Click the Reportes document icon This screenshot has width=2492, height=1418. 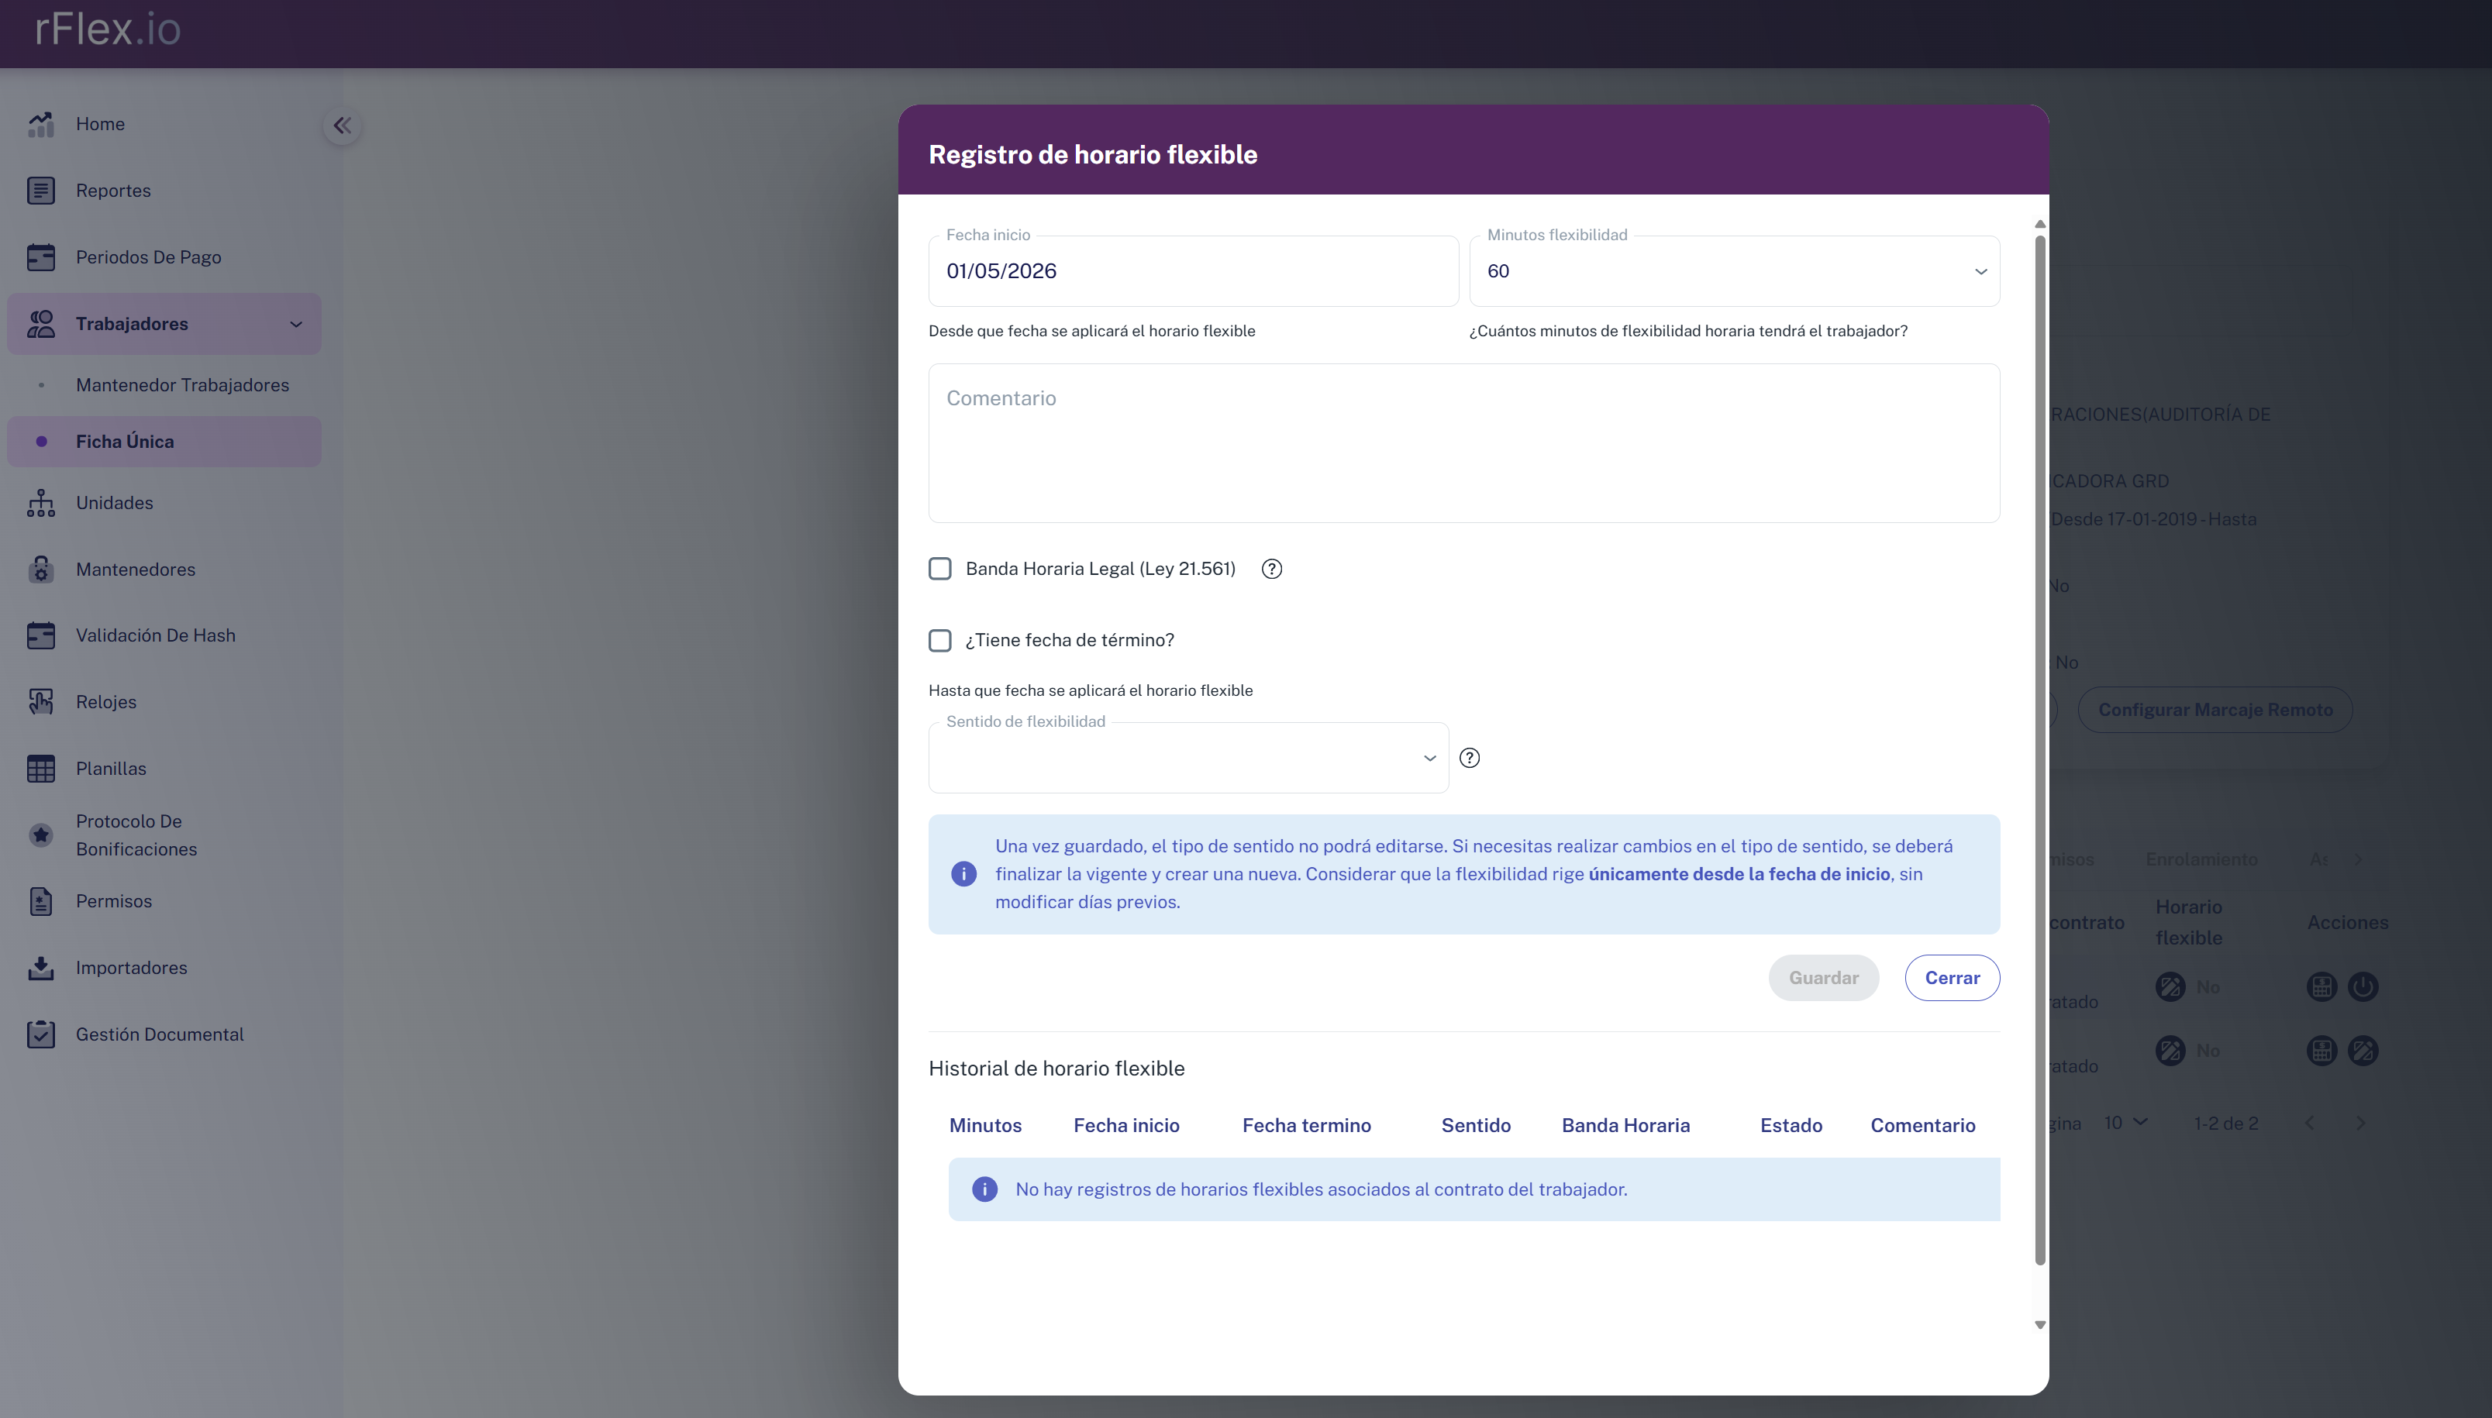[x=41, y=191]
